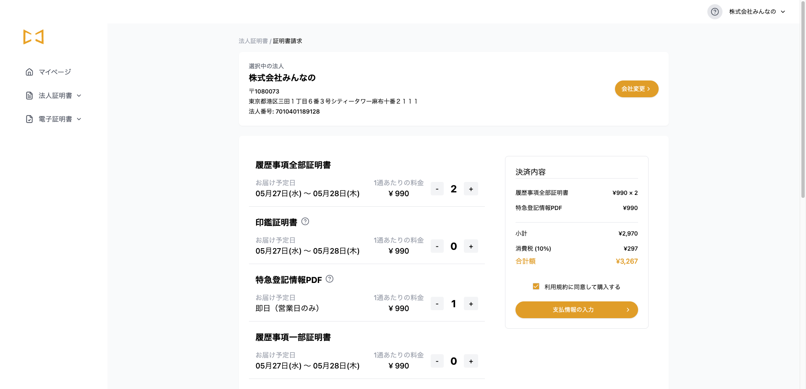Click the 株式会社みんなの company name heading
This screenshot has height=389, width=806.
tap(282, 78)
